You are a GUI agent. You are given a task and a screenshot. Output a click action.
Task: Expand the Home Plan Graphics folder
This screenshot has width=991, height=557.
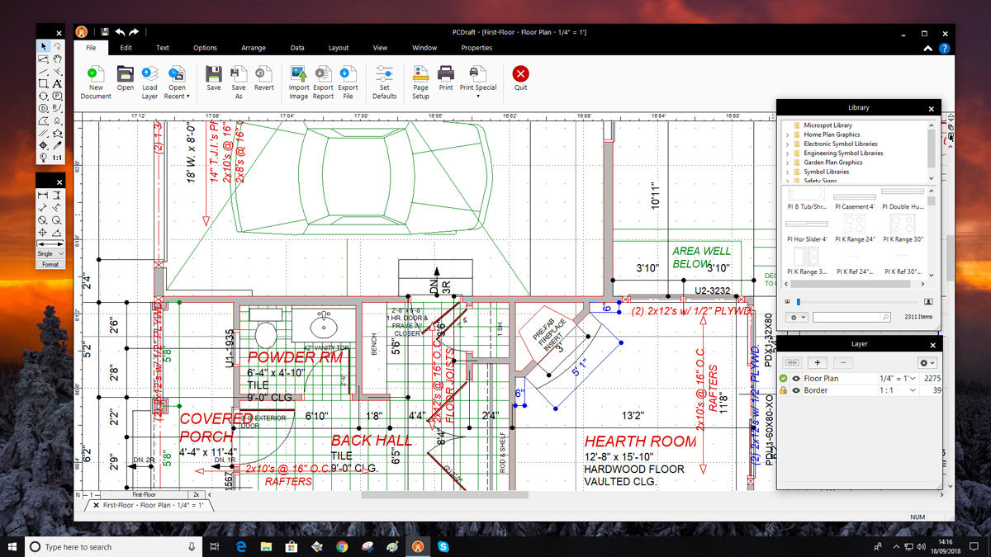(x=787, y=135)
